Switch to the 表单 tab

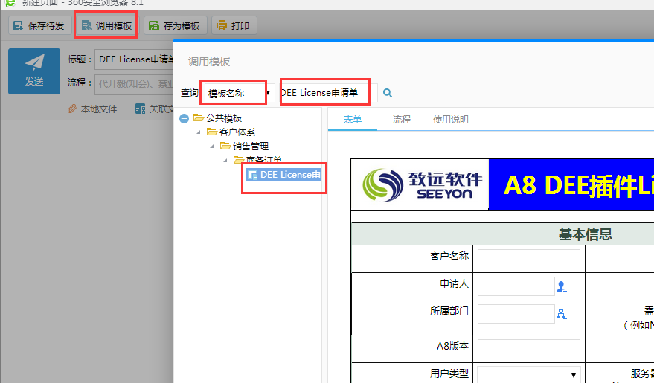tap(353, 120)
